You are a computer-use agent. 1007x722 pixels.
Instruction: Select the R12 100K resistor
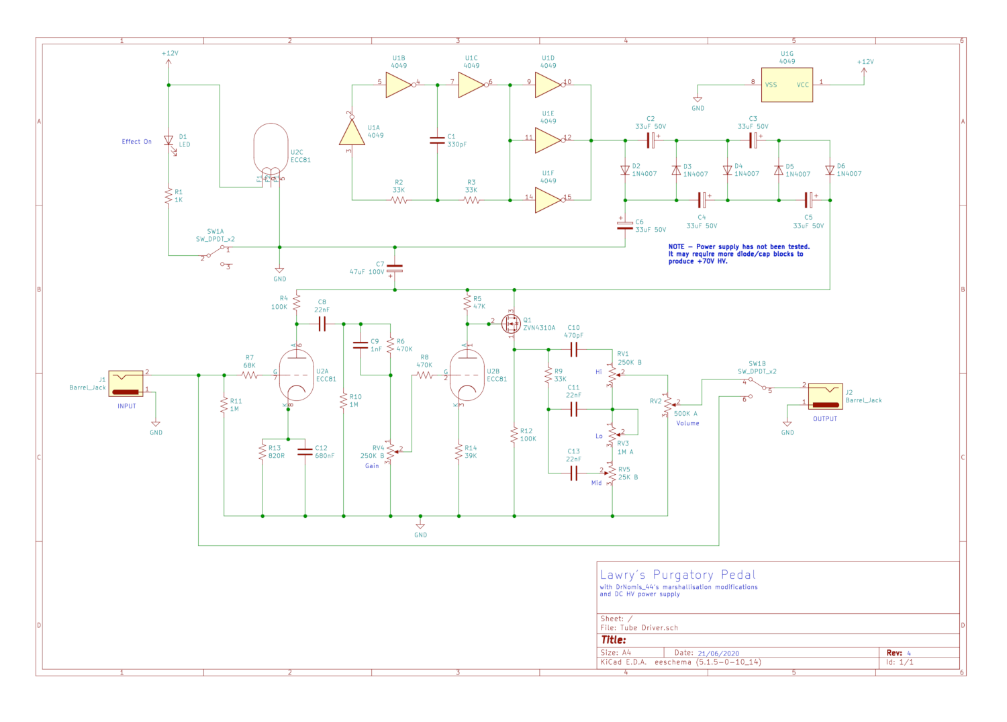[x=514, y=435]
